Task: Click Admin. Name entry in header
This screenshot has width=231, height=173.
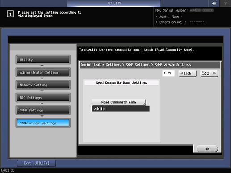Action: [x=169, y=16]
